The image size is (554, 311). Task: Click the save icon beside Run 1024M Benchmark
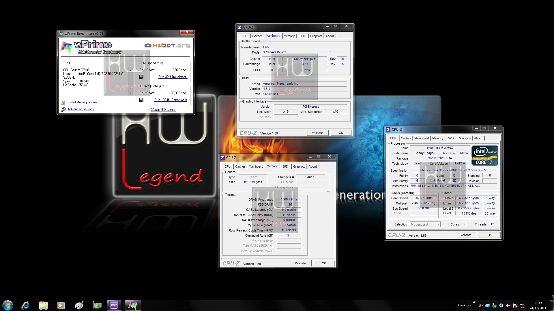pos(141,100)
